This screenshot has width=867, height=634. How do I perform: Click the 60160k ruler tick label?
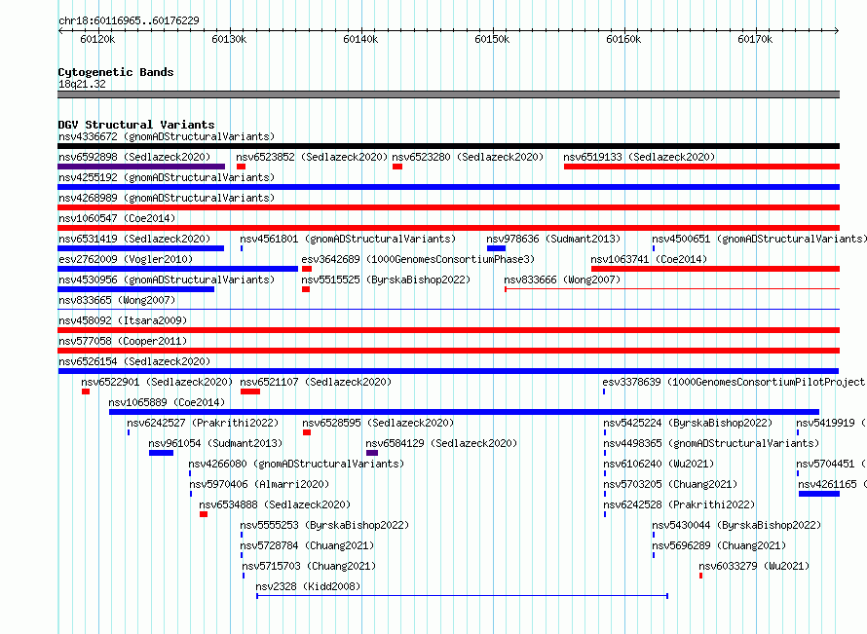point(623,39)
